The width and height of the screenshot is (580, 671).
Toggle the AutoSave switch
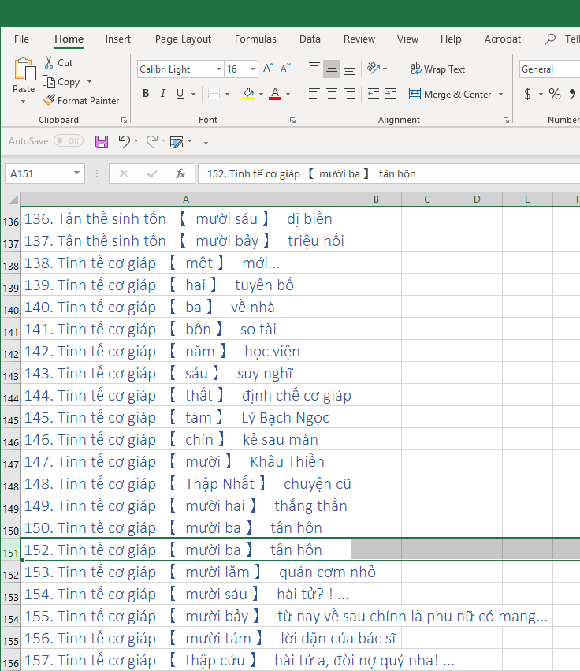coord(69,141)
